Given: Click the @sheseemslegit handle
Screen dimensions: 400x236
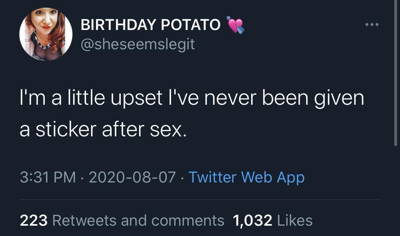Looking at the screenshot, I should point(137,45).
